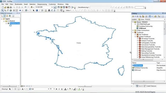The height and width of the screenshot is (93, 166).
Task: Select Conversion Tools.tbx in Catalog tree
Action: pos(148,45)
